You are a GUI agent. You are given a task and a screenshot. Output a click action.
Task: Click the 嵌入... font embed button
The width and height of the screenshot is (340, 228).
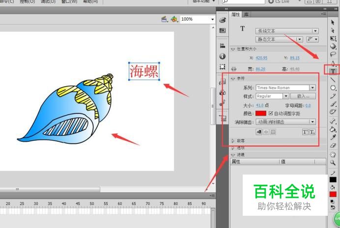pyautogui.click(x=303, y=96)
